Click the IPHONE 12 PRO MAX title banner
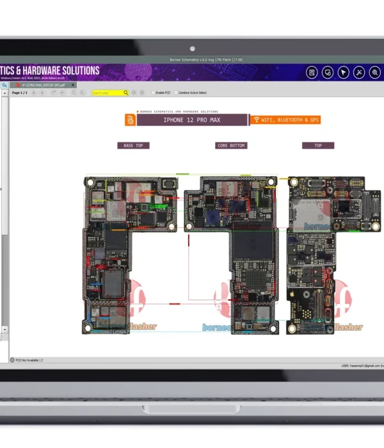This screenshot has height=448, width=384. tap(192, 120)
